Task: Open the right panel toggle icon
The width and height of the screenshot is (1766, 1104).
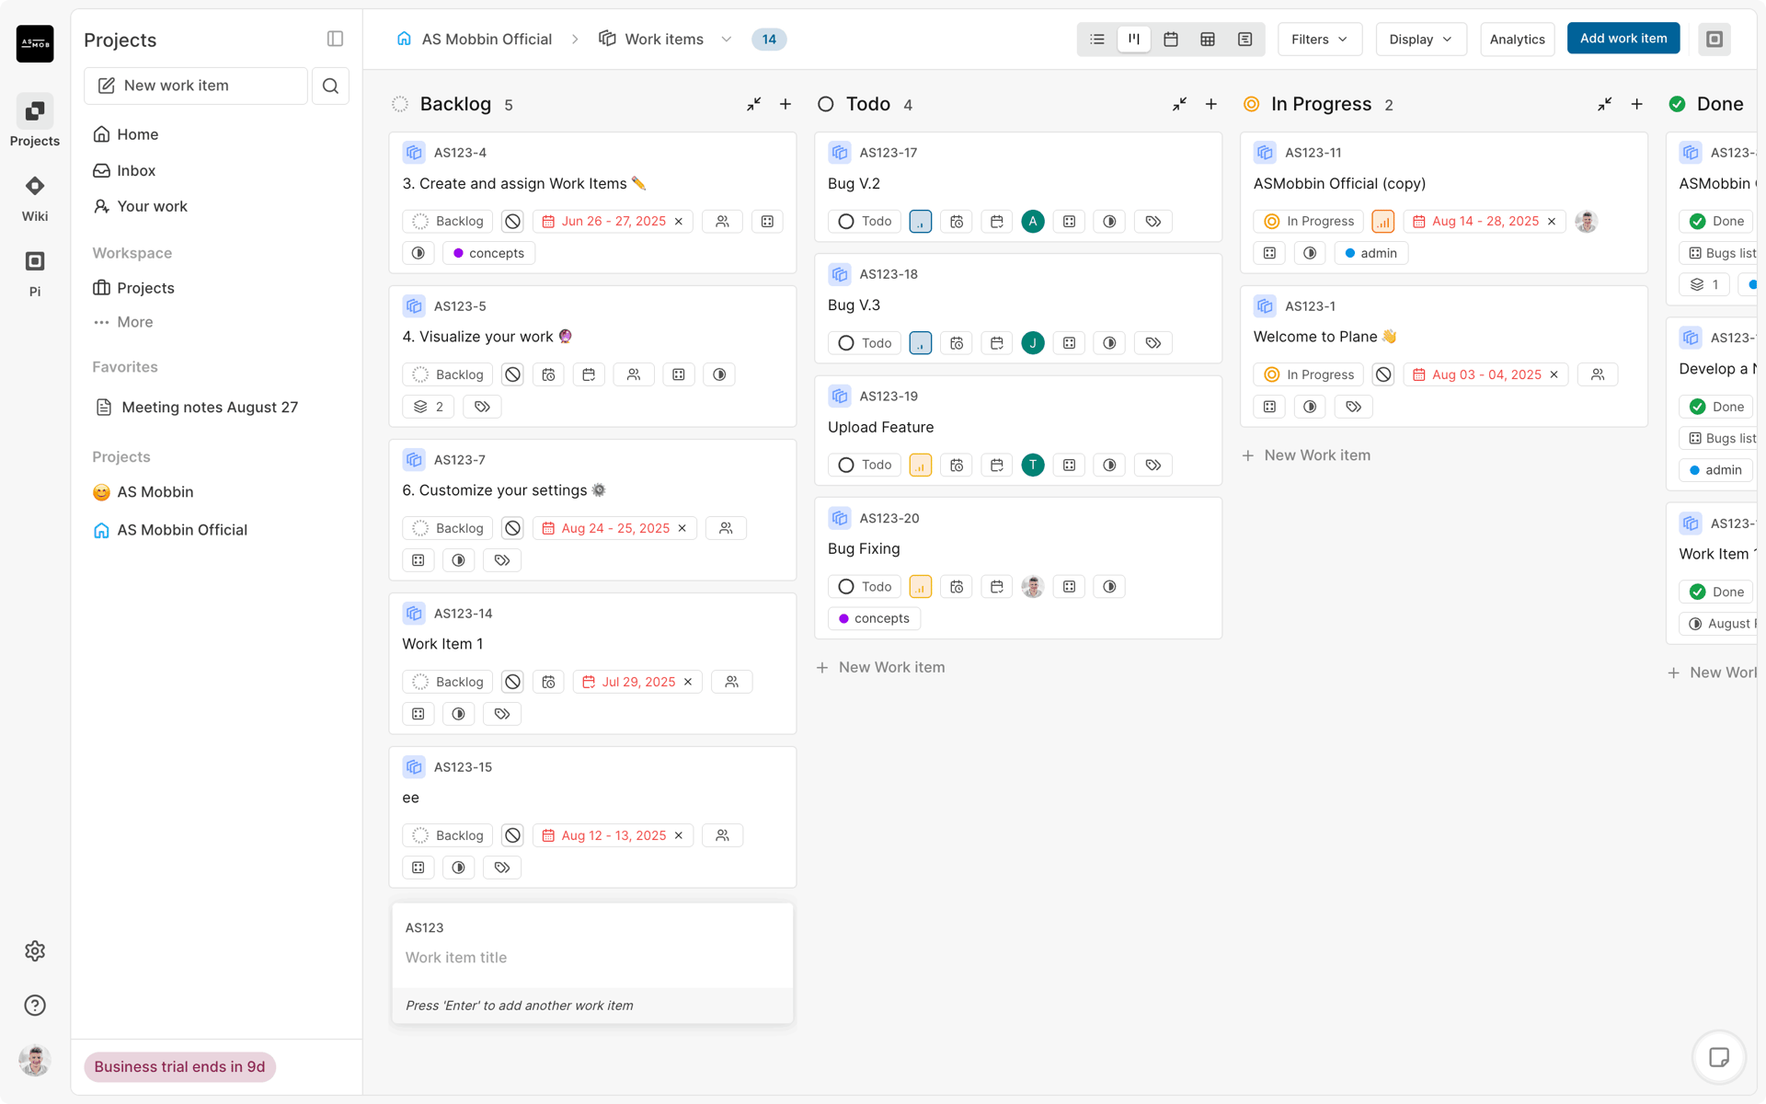Action: pyautogui.click(x=1714, y=39)
